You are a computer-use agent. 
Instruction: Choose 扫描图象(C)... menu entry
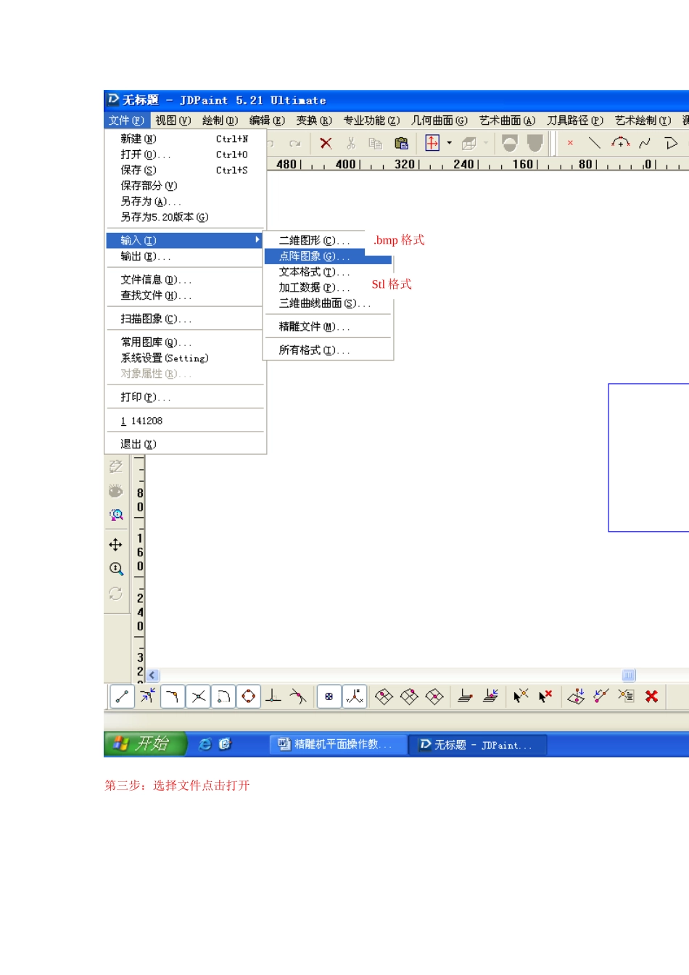(x=185, y=318)
